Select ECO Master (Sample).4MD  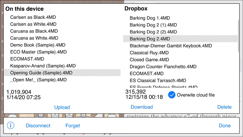pos(62,52)
